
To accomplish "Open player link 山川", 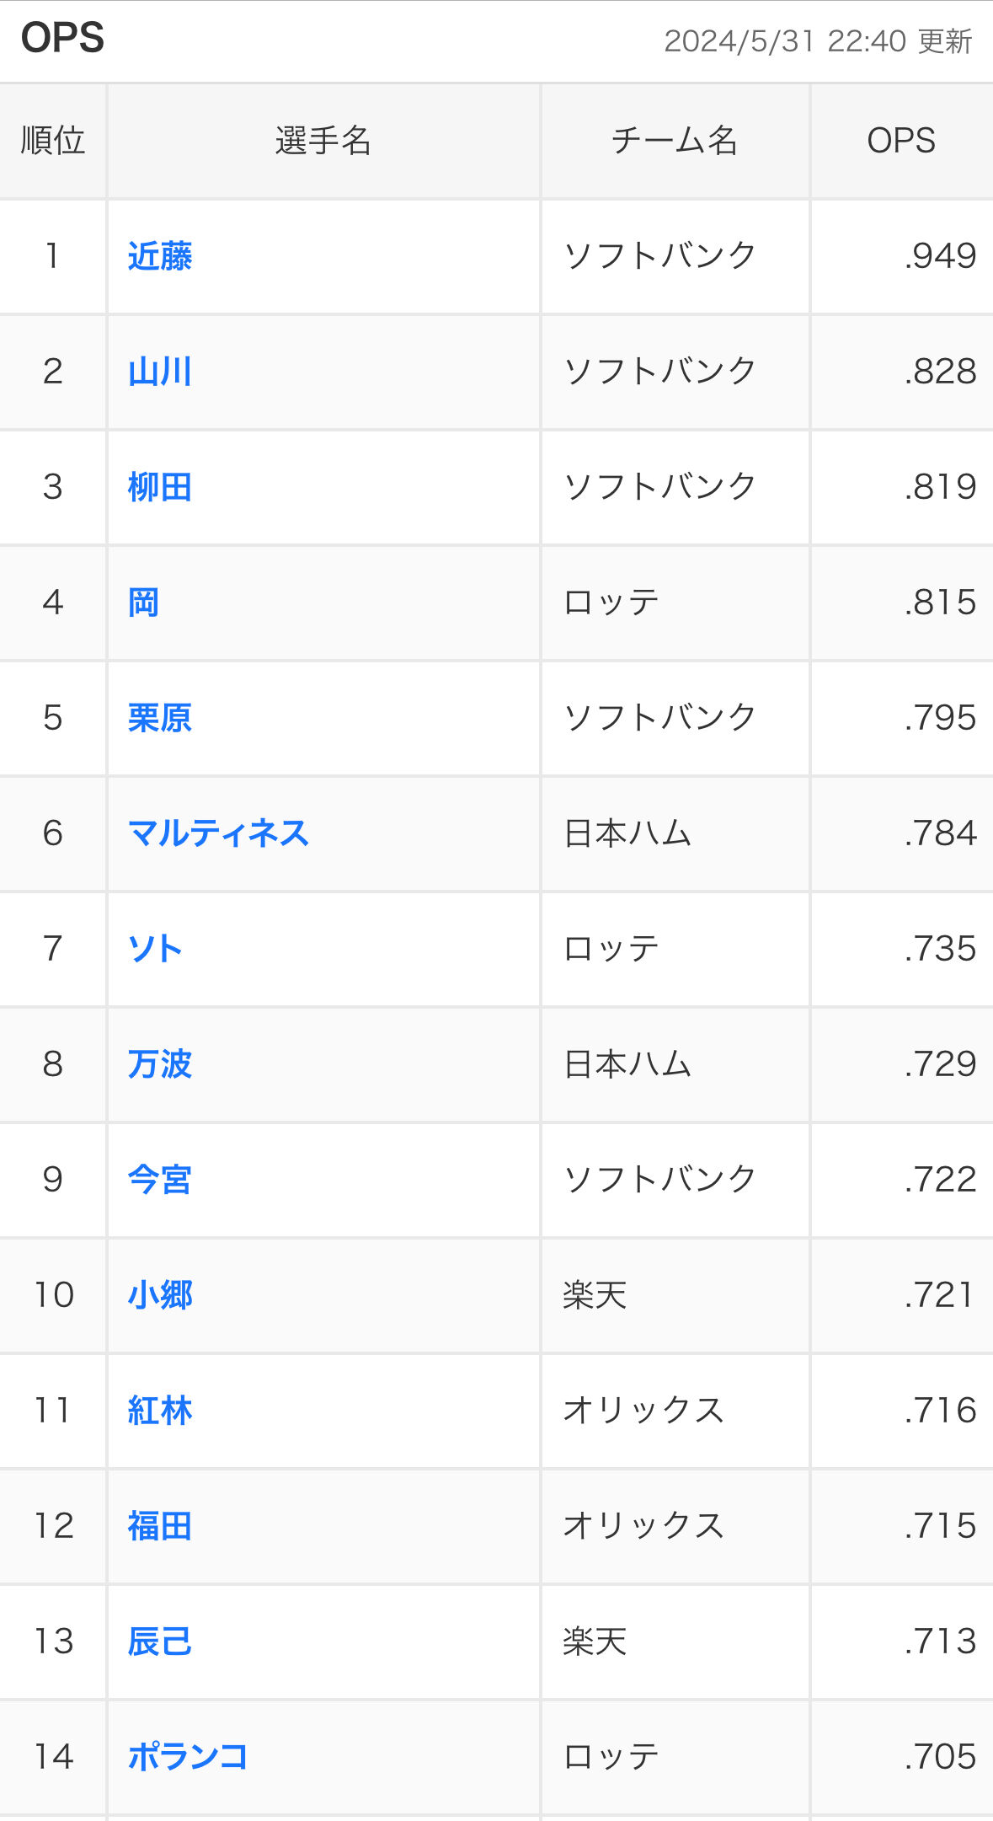I will click(160, 372).
